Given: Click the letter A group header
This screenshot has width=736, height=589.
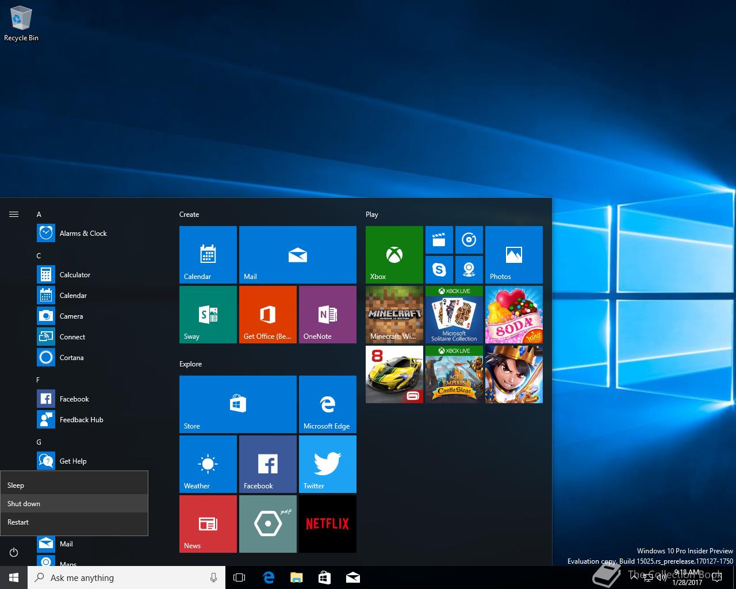Looking at the screenshot, I should [x=39, y=214].
